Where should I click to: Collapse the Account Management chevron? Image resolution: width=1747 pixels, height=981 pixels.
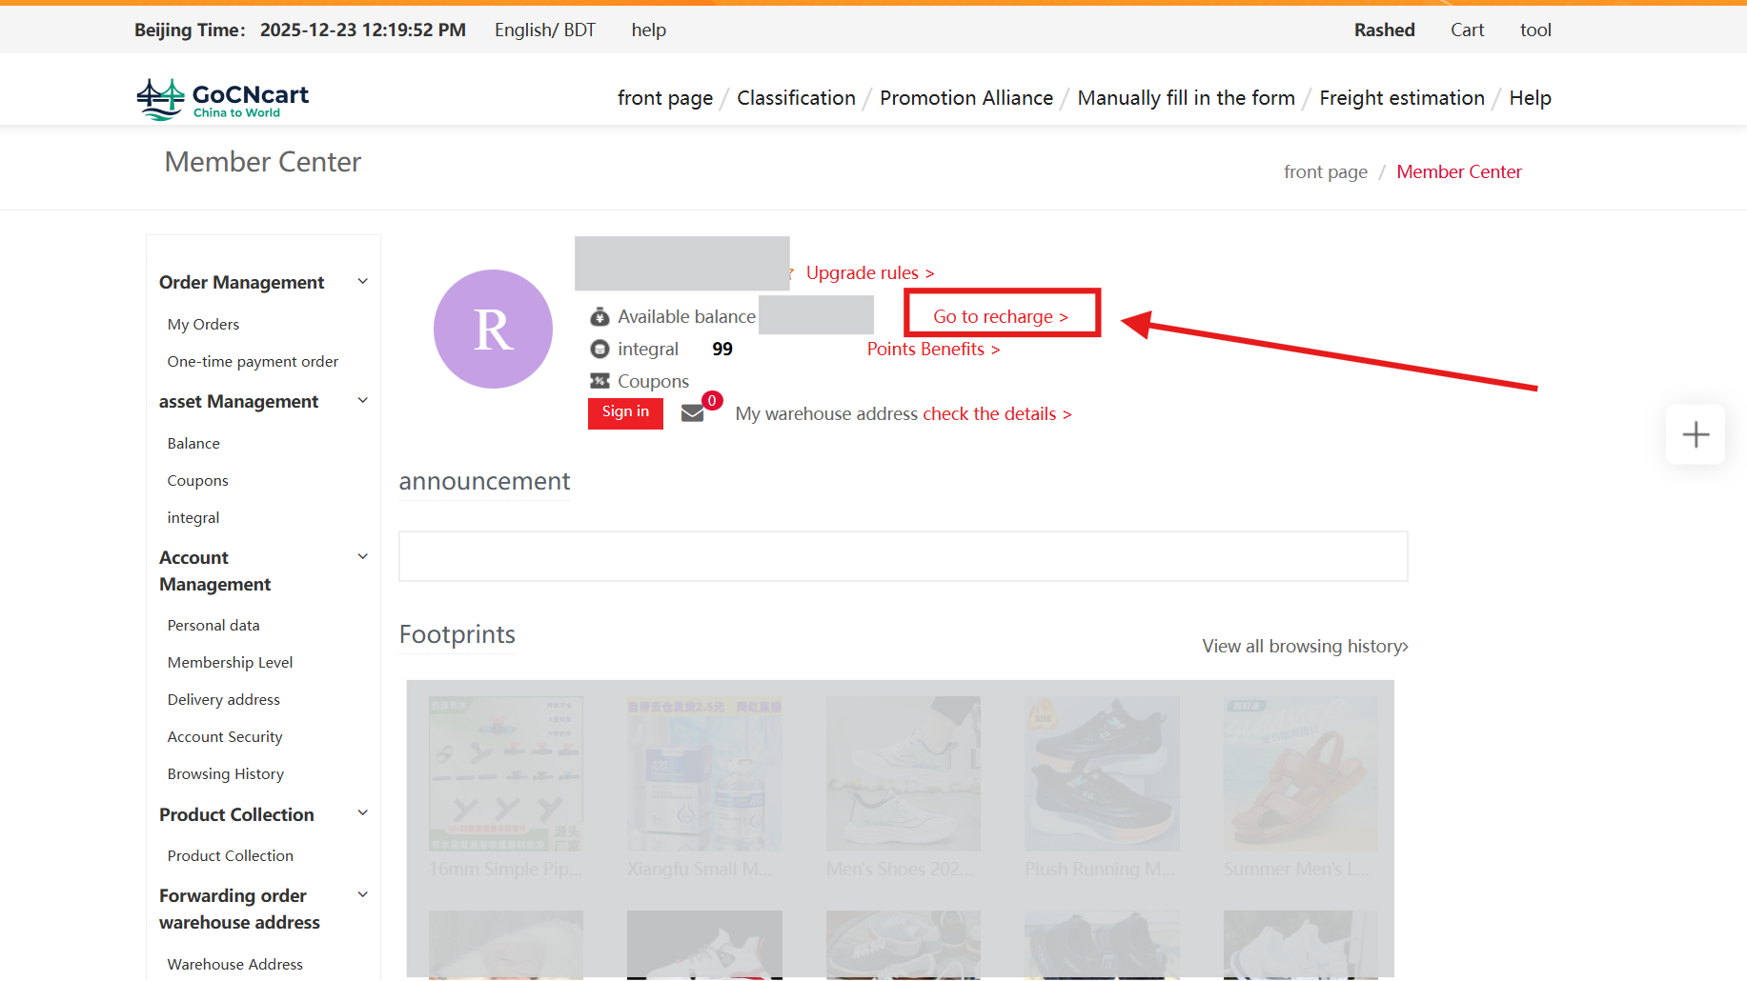362,557
